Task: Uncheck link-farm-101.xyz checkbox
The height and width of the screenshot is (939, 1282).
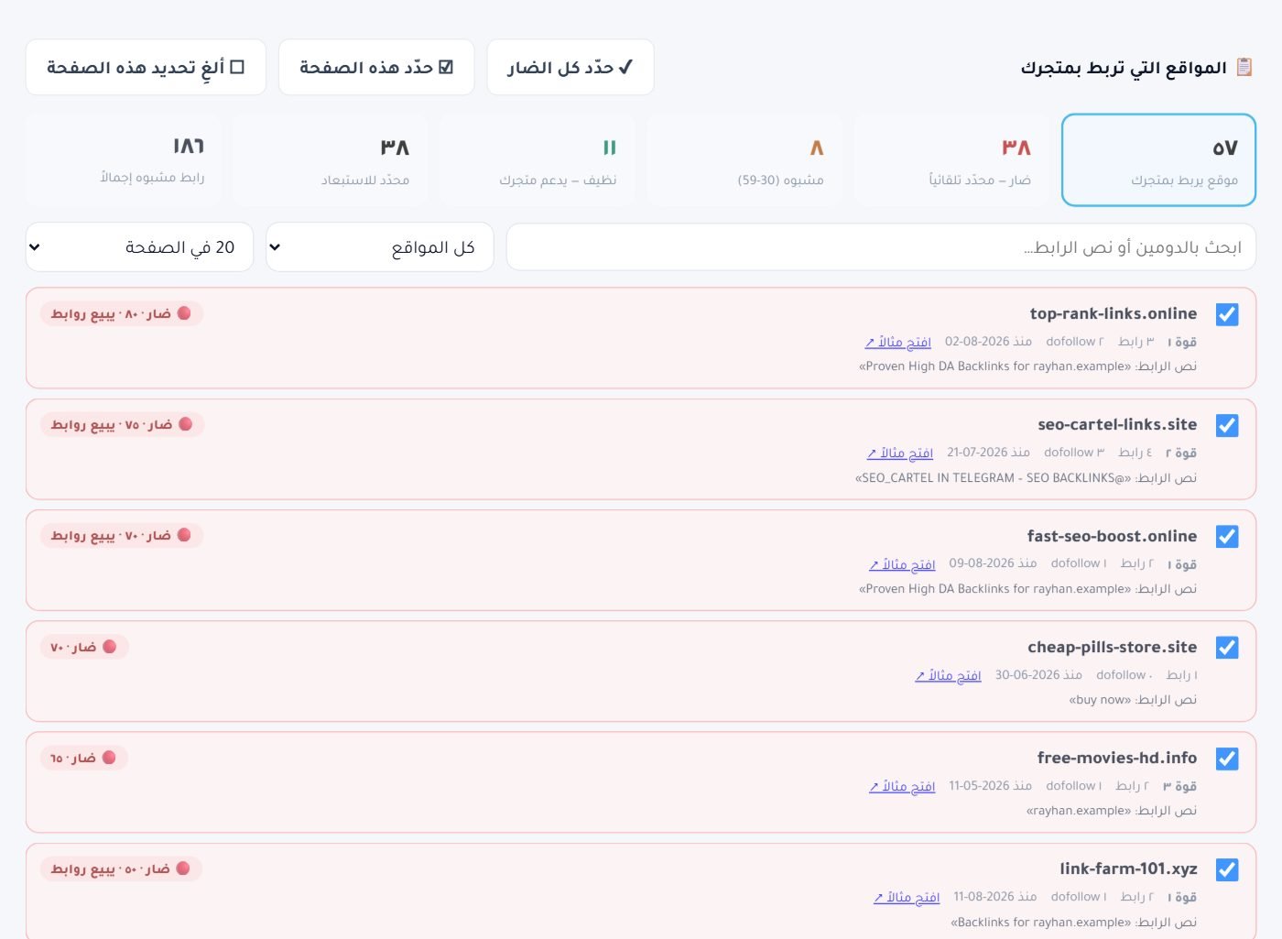Action: (x=1227, y=869)
